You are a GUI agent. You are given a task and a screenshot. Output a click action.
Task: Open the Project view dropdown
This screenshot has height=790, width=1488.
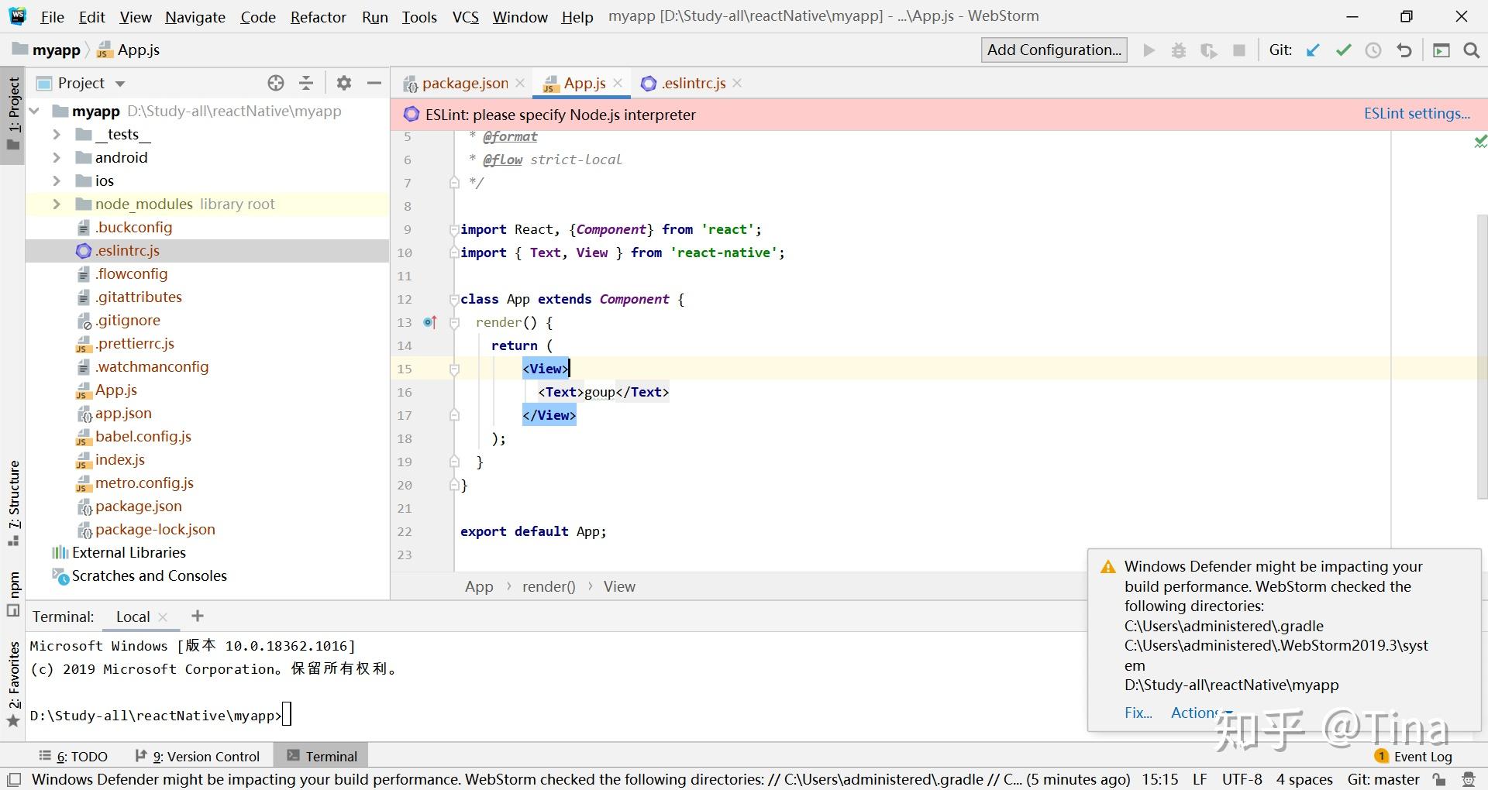(120, 84)
